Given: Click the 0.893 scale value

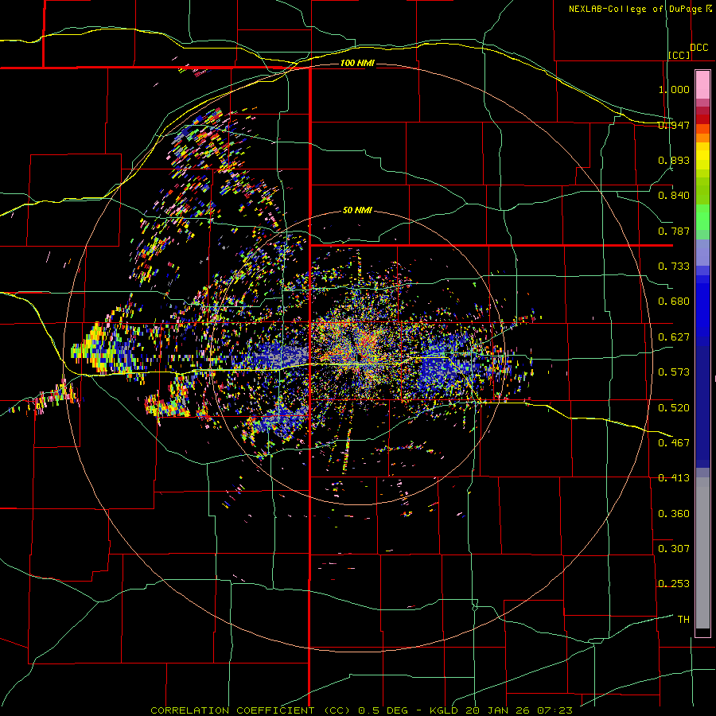Looking at the screenshot, I should (x=674, y=160).
